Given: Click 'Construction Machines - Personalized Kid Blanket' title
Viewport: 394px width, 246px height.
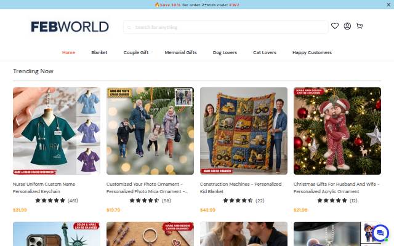Looking at the screenshot, I should [241, 188].
